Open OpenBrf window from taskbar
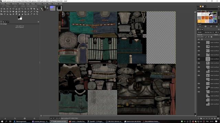The height and width of the screenshot is (123, 220). 95,122
